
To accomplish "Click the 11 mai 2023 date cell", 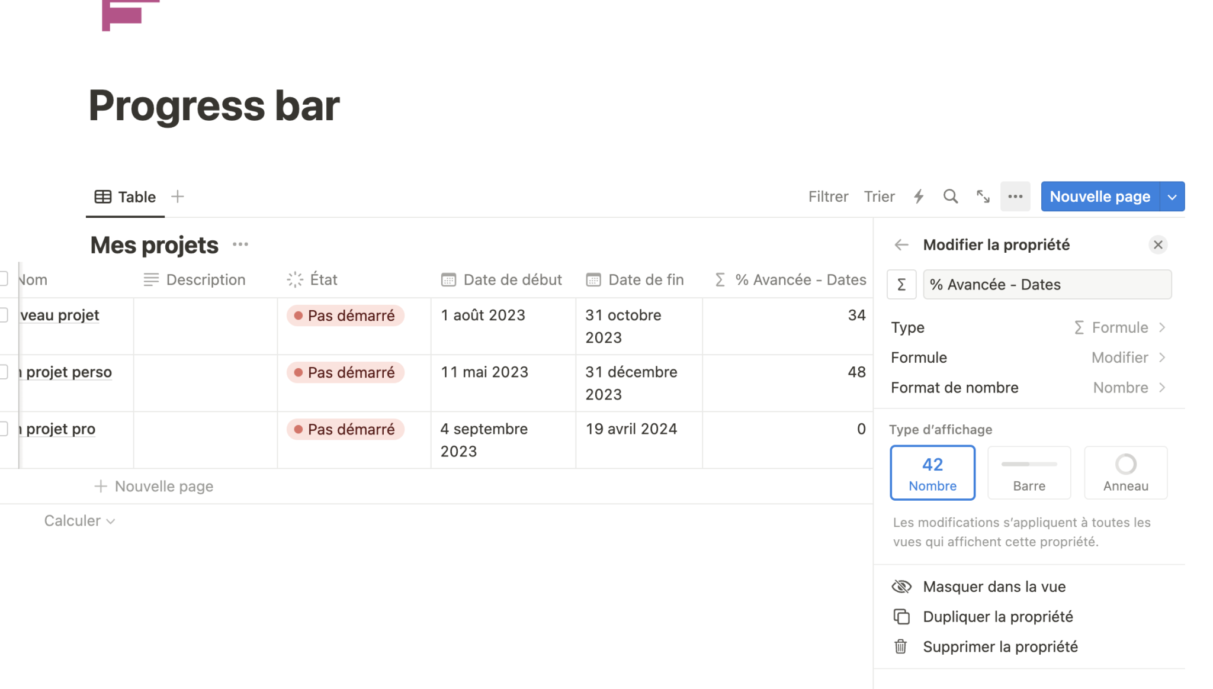I will [x=503, y=383].
